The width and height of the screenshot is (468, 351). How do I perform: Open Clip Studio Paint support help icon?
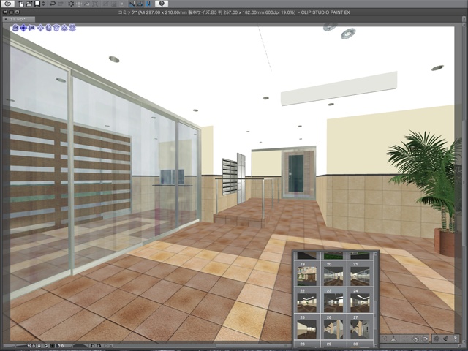pyautogui.click(x=162, y=4)
